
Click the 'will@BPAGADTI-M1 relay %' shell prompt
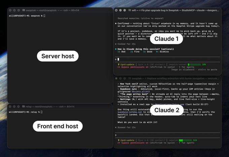(24, 112)
